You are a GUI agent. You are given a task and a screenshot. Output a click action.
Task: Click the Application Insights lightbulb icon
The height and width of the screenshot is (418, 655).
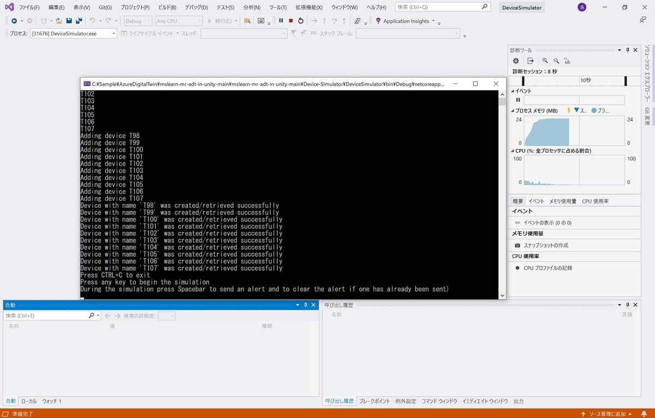click(378, 21)
